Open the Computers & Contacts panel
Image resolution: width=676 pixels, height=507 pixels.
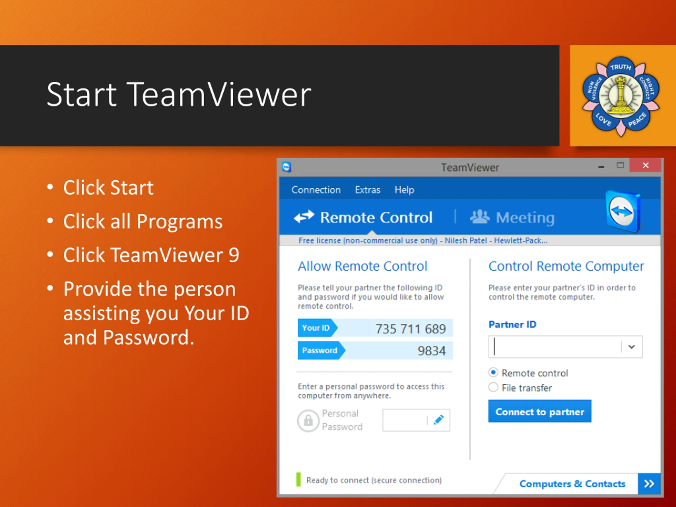pos(572,484)
